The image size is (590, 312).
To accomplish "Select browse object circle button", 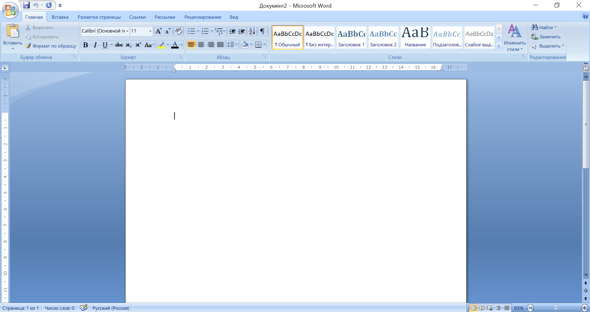I will (x=586, y=291).
